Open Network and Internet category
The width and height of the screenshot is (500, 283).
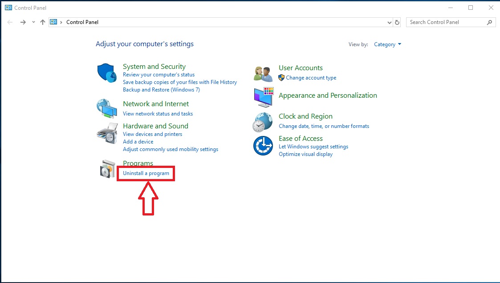pyautogui.click(x=156, y=104)
